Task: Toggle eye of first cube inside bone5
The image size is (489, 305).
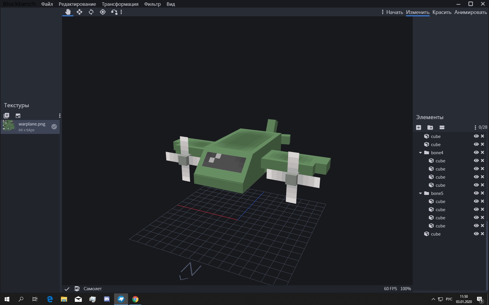Action: 476,201
